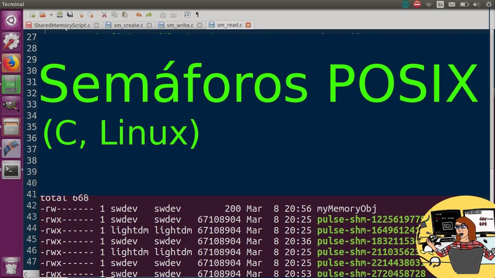Viewport: 495px width, 278px height.
Task: Close the sm_create.c tab
Action: (149, 25)
